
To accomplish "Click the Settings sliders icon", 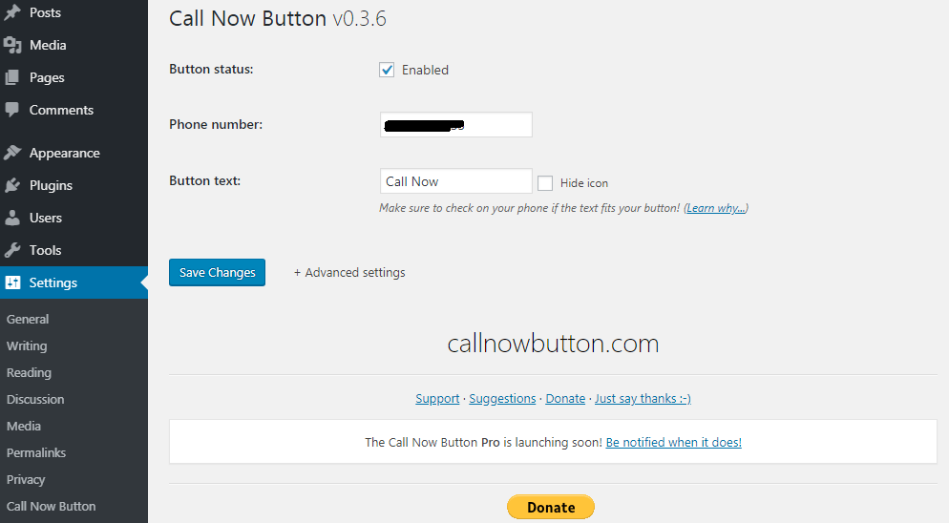I will tap(12, 282).
